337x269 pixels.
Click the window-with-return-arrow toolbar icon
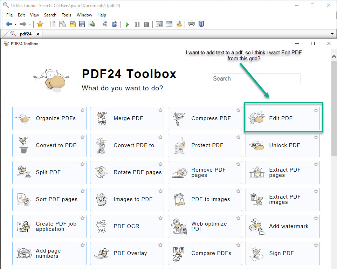point(159,24)
